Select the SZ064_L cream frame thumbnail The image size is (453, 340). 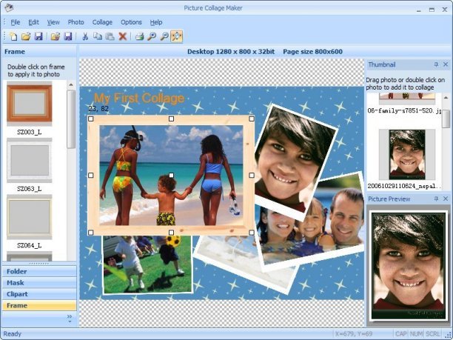(30, 217)
